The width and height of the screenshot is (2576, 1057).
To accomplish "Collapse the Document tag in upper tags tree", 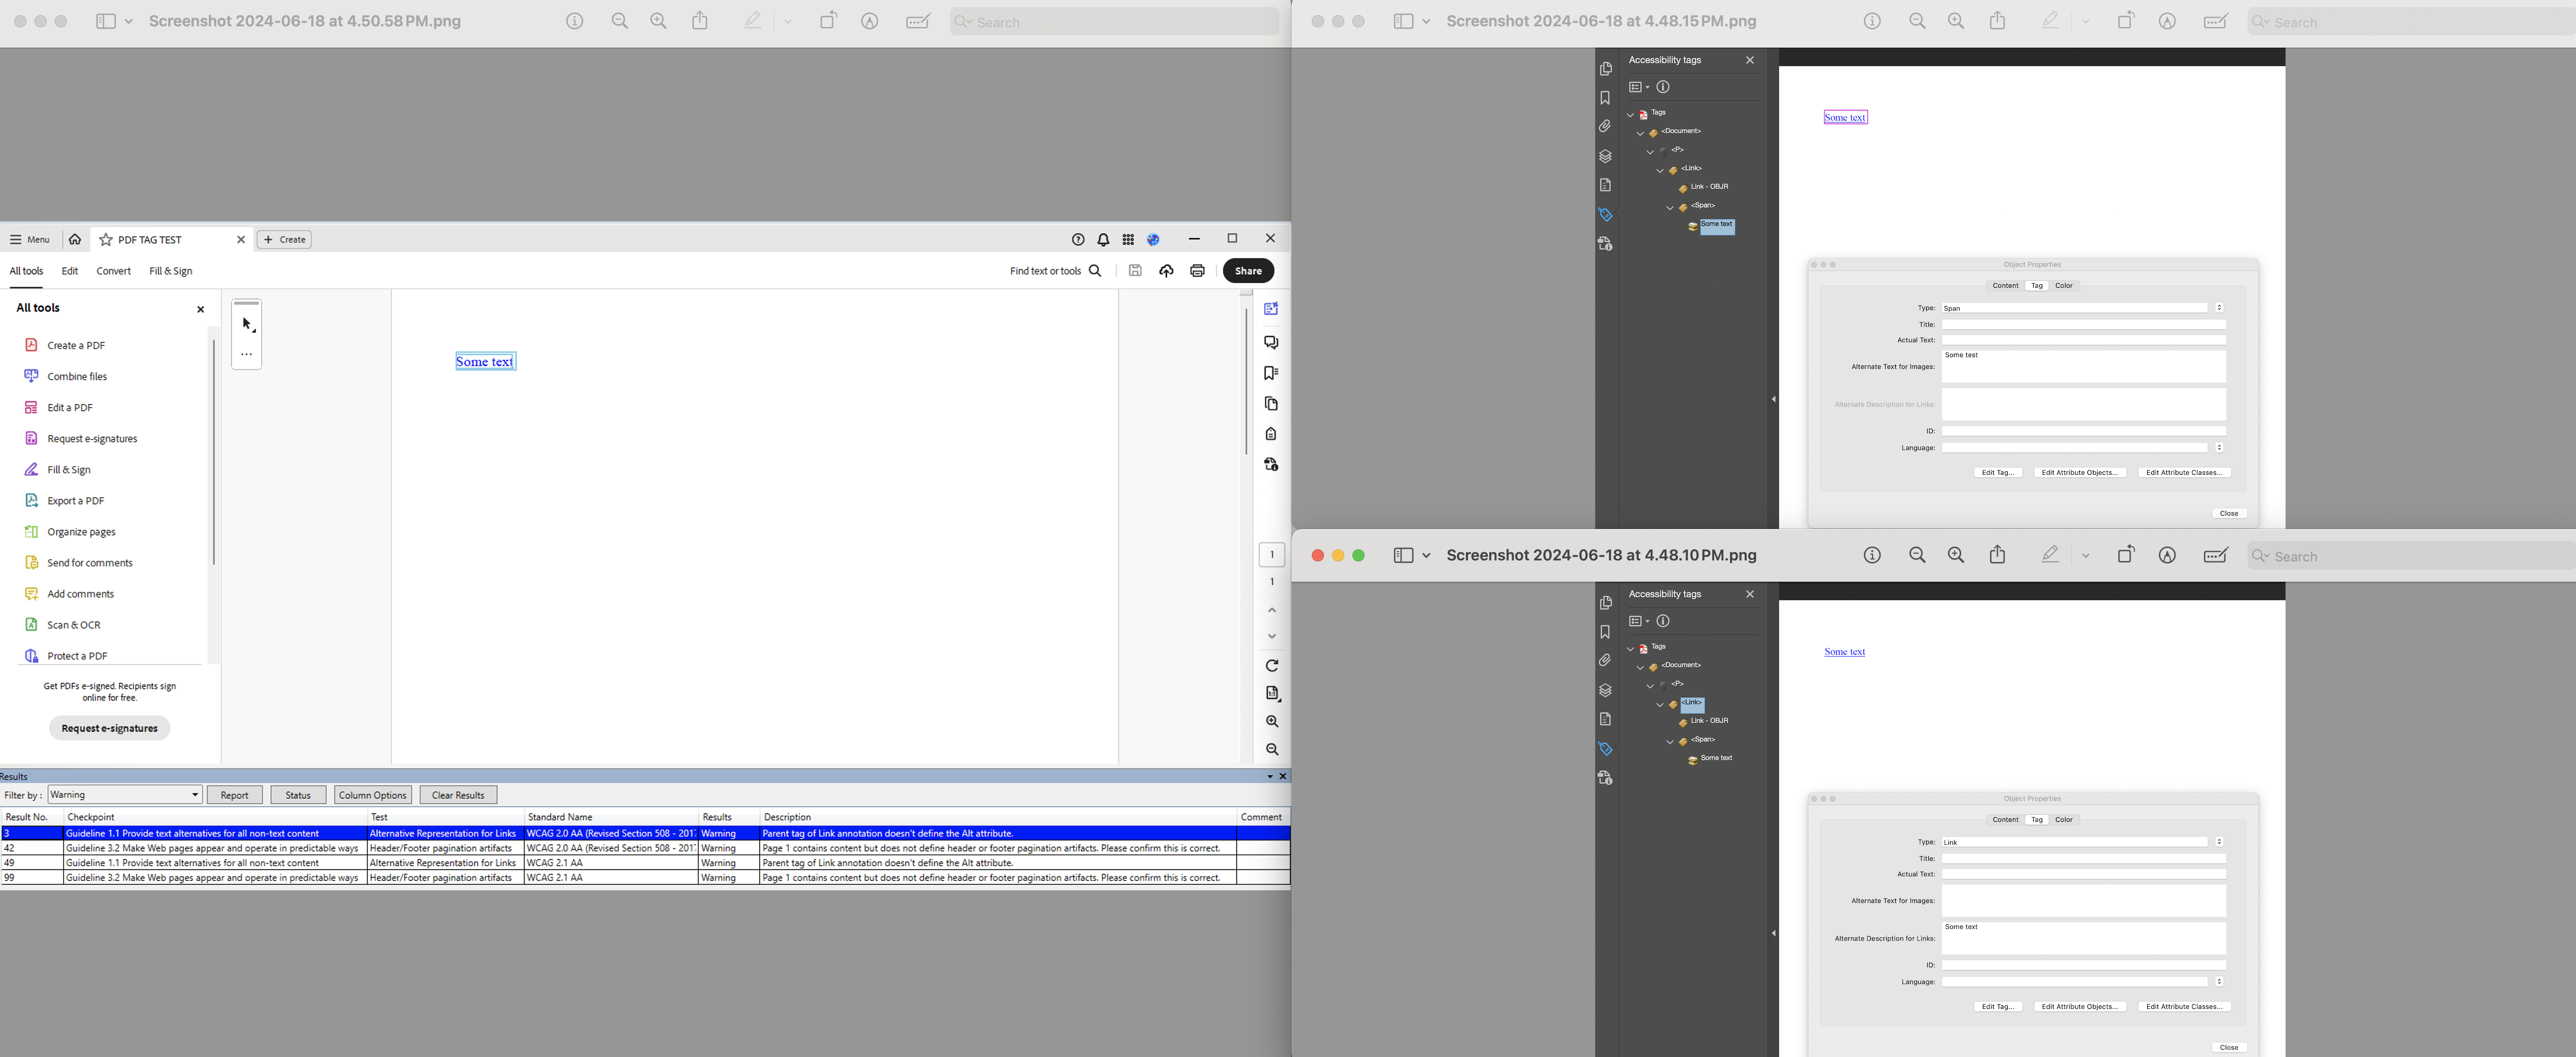I will (1640, 132).
